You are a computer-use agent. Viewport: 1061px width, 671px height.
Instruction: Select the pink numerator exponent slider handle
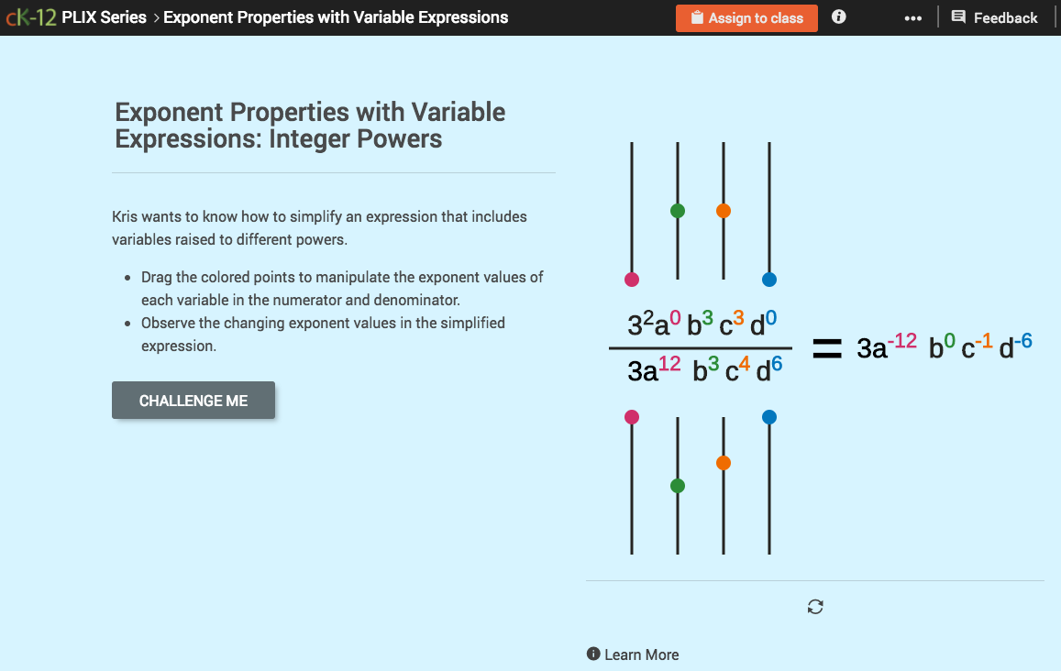(x=631, y=279)
